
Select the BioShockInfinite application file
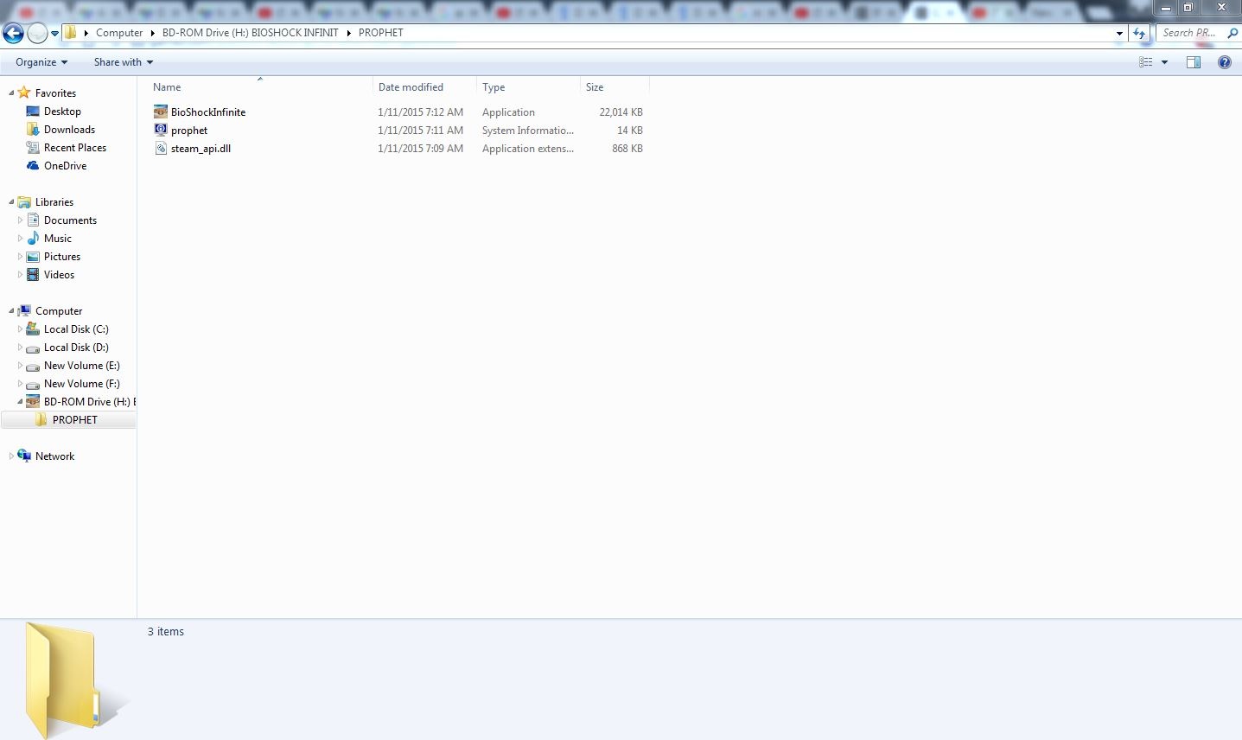[207, 112]
